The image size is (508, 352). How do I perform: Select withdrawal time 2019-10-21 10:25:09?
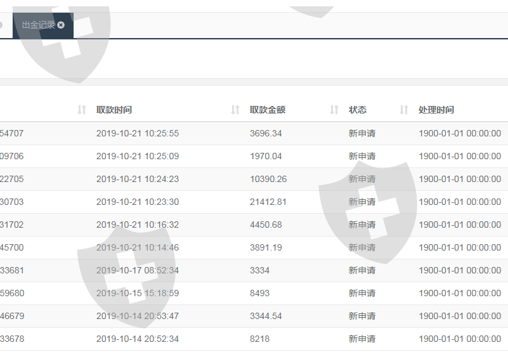point(138,156)
